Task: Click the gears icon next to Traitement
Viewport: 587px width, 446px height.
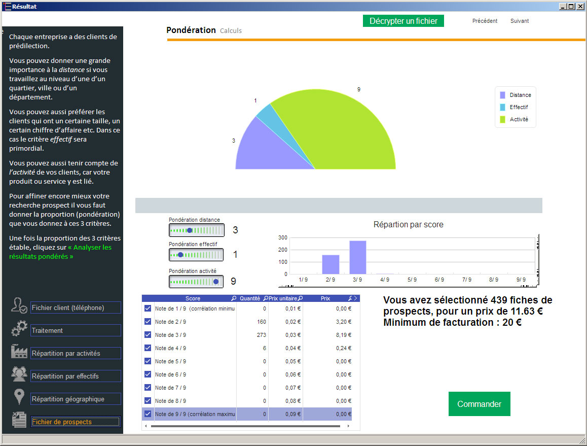Action: [19, 329]
